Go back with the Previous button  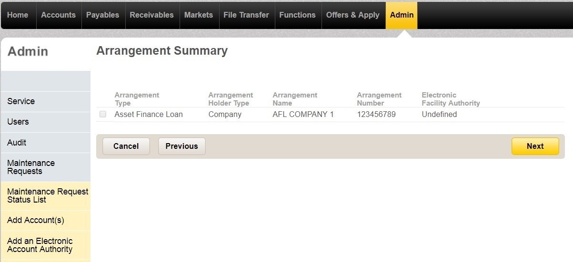[181, 146]
